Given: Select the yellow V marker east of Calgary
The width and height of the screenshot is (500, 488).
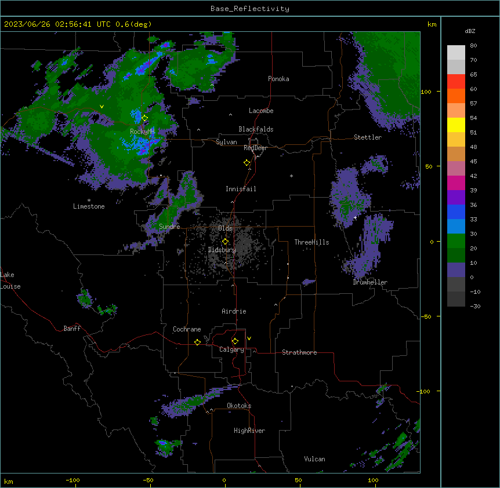Looking at the screenshot, I should 249,338.
